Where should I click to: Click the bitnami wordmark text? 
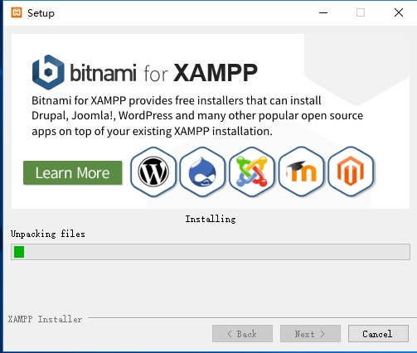pos(103,73)
